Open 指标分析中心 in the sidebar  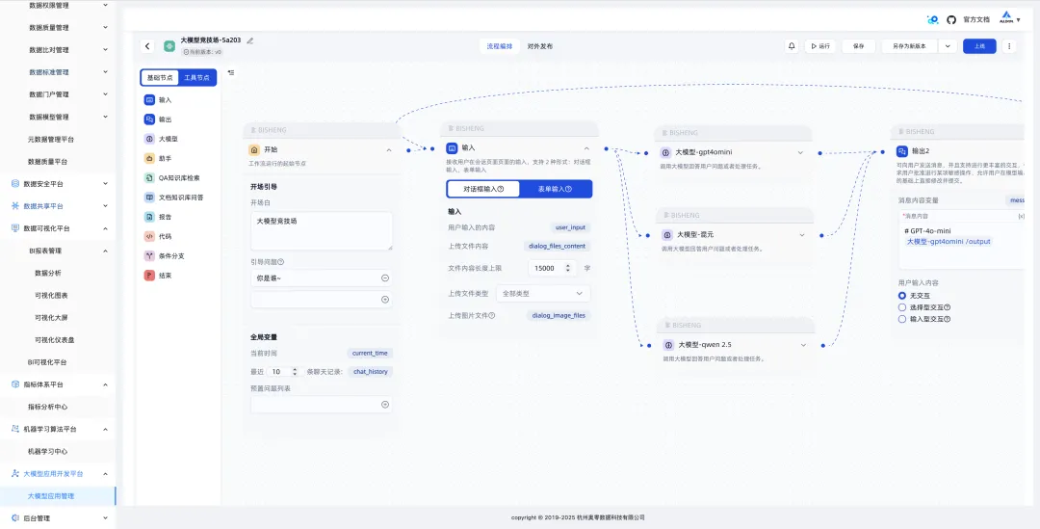48,407
